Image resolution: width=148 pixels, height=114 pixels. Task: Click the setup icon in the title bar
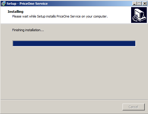pyautogui.click(x=3, y=4)
